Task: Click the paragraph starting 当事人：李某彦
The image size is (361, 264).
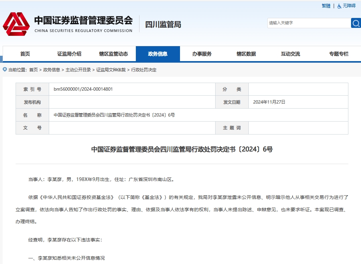Action: click(102, 179)
